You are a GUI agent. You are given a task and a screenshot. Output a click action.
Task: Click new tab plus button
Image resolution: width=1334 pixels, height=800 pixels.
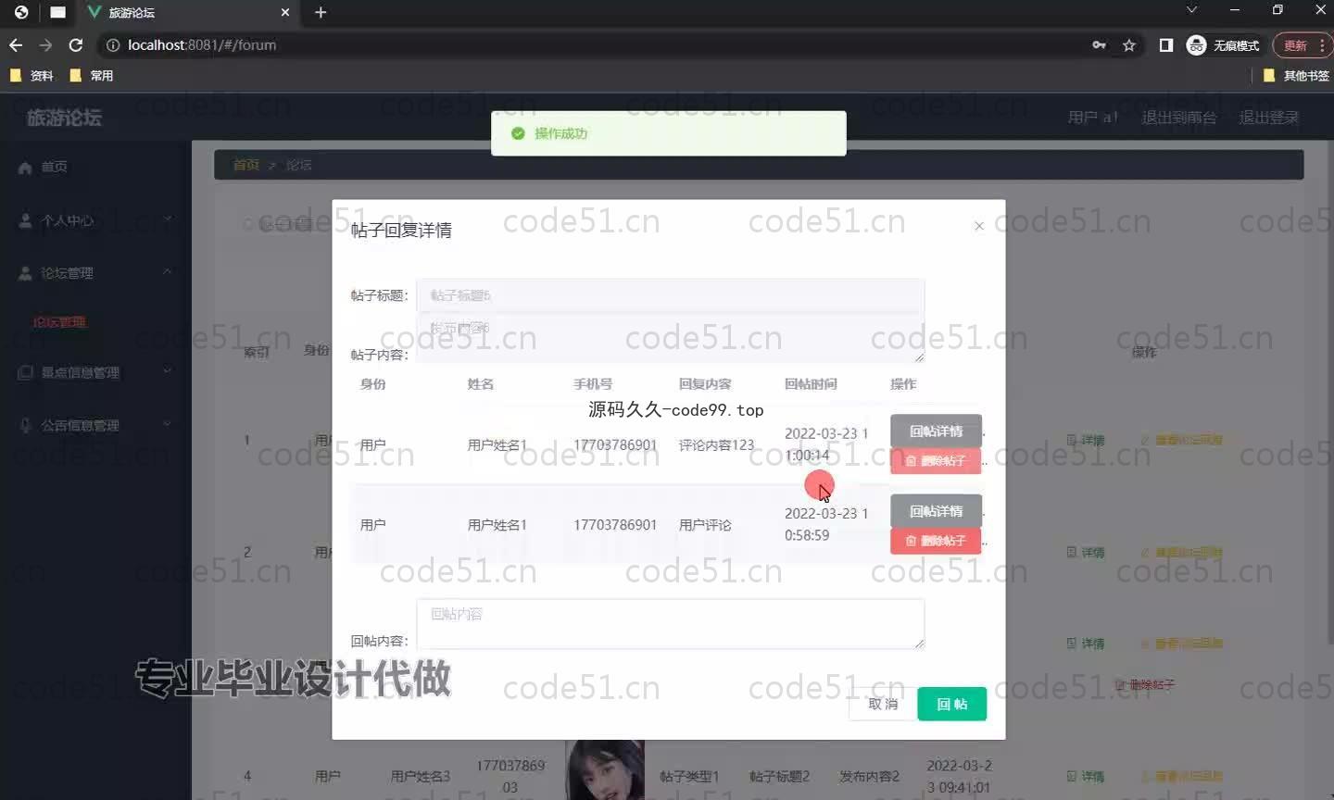pyautogui.click(x=321, y=13)
